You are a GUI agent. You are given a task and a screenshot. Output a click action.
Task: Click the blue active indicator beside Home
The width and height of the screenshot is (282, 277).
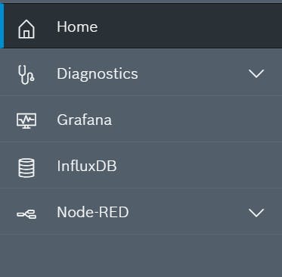[2, 26]
